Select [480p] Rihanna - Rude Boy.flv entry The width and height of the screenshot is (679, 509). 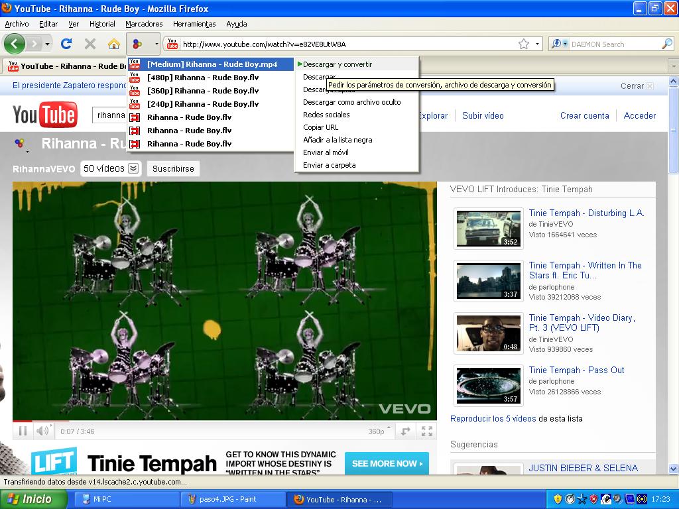(x=210, y=78)
